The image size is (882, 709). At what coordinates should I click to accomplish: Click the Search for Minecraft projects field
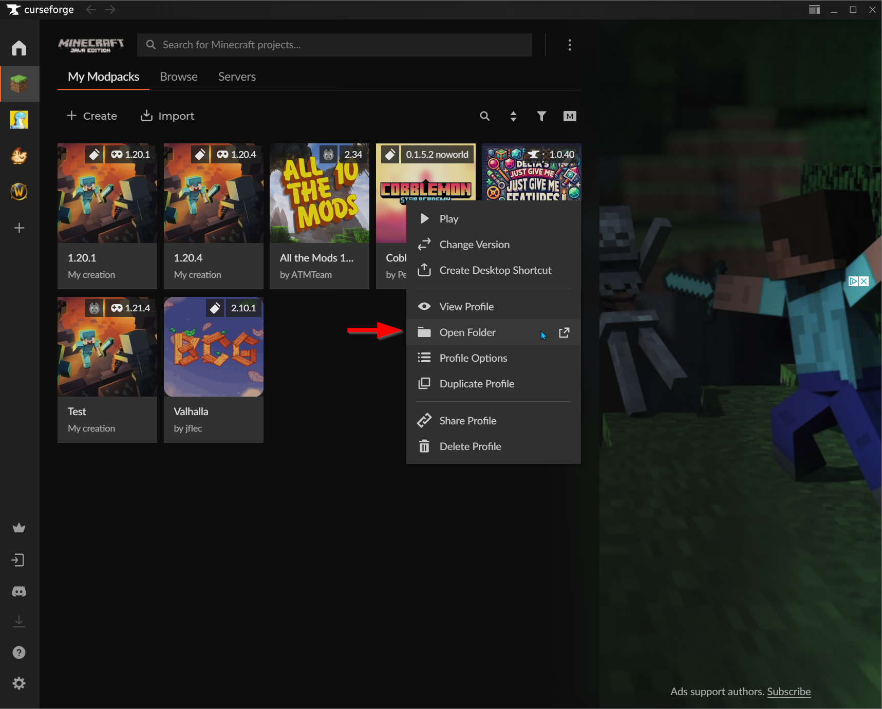click(334, 45)
